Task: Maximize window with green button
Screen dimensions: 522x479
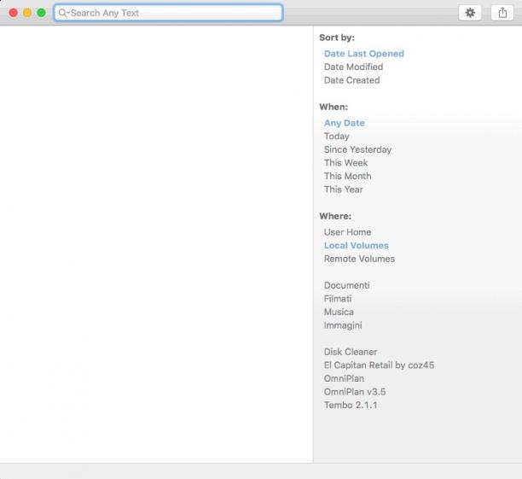Action: [41, 13]
